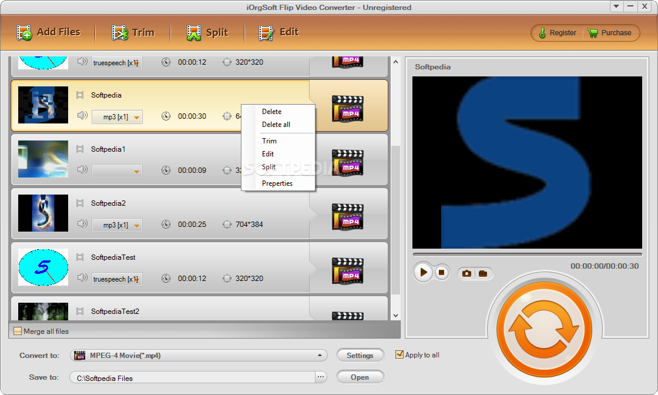Image resolution: width=658 pixels, height=395 pixels.
Task: Choose Trim in the context menu
Action: [x=269, y=141]
